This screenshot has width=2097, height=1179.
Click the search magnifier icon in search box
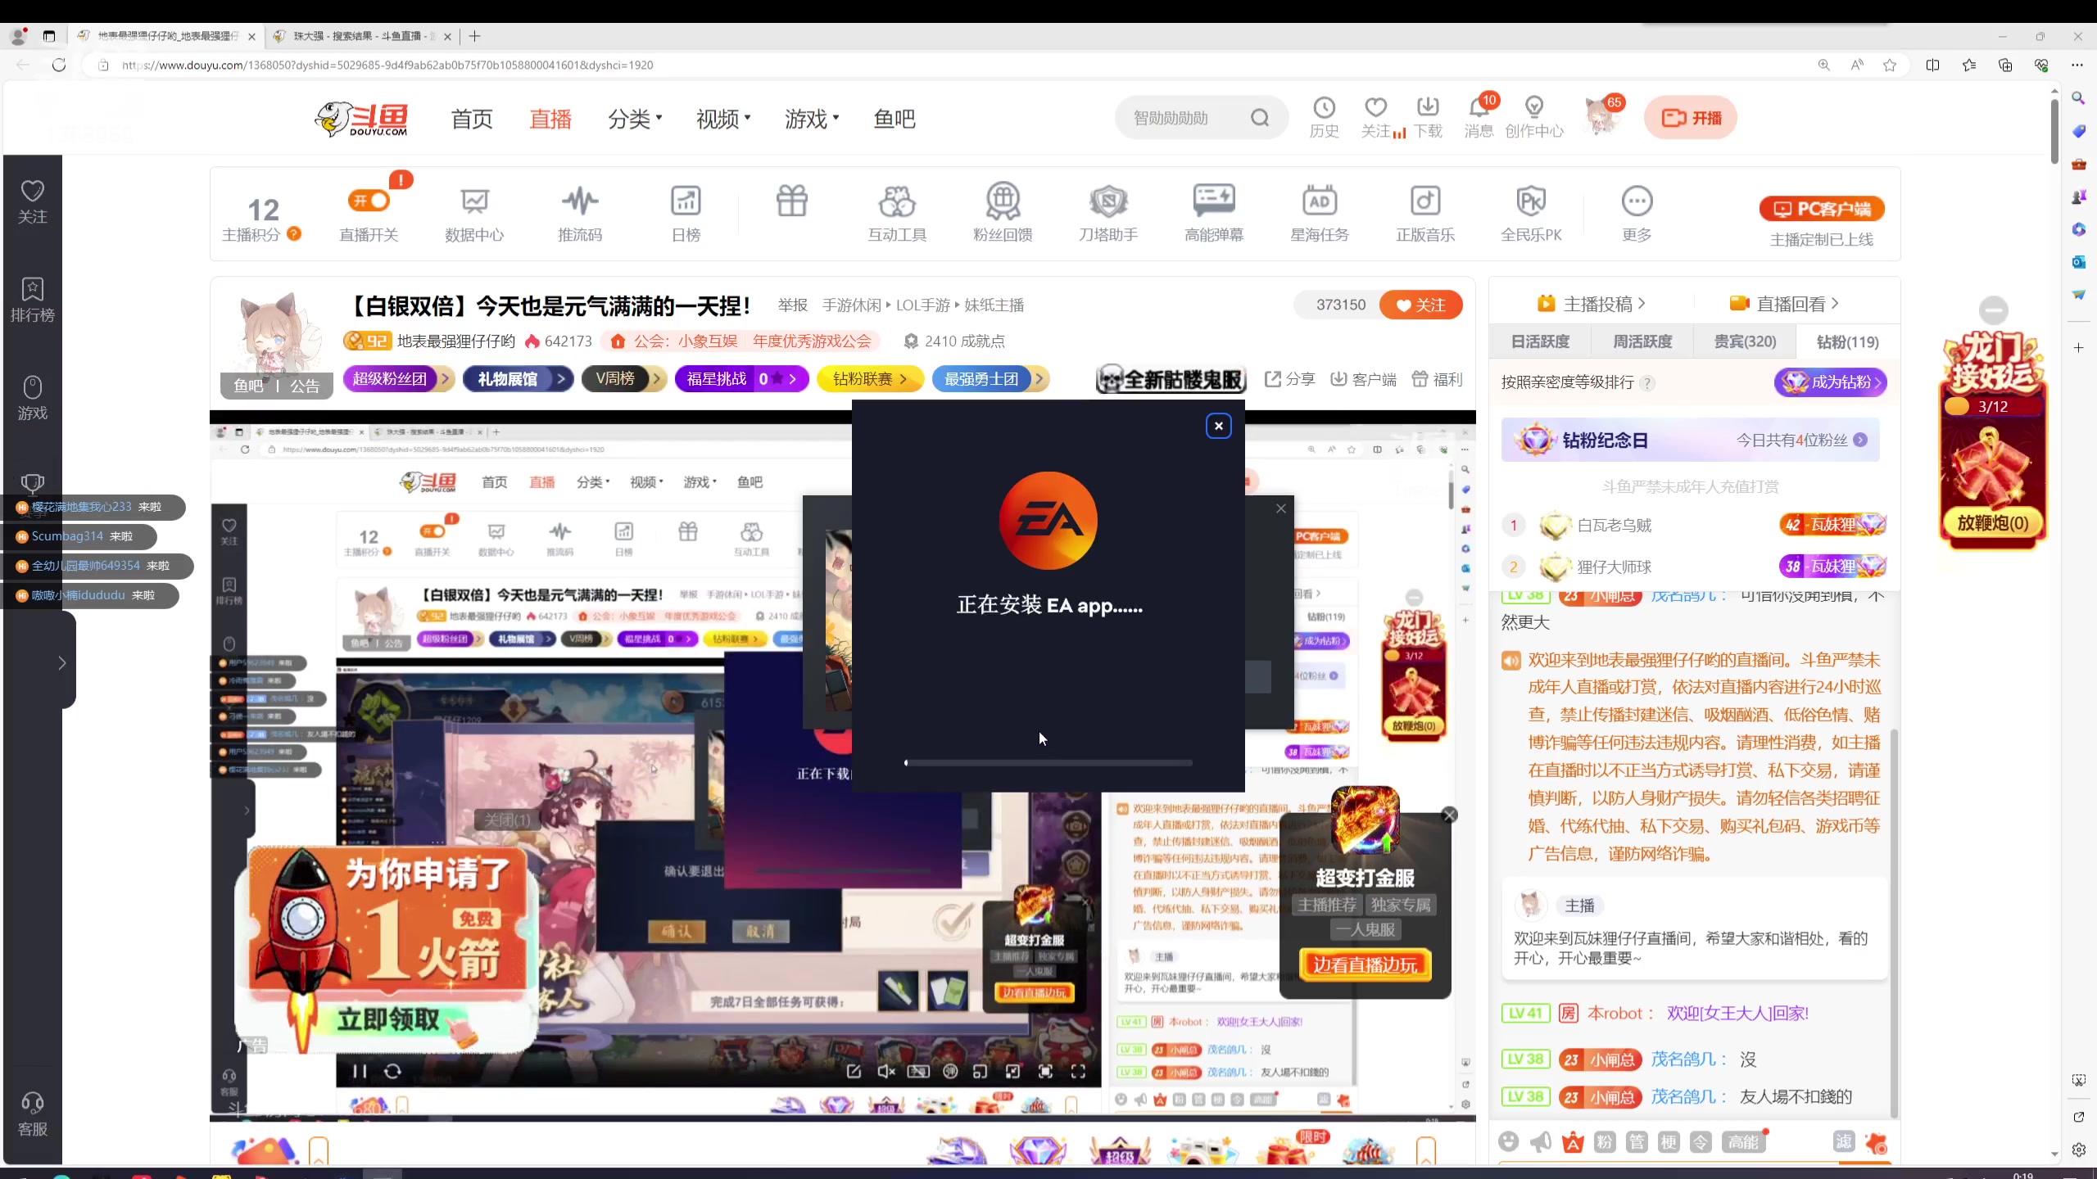1260,118
